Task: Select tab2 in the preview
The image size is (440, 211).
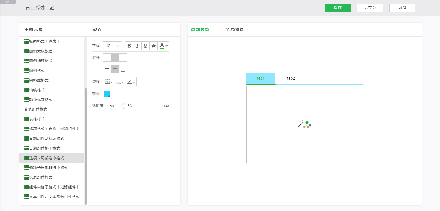Action: click(x=291, y=78)
